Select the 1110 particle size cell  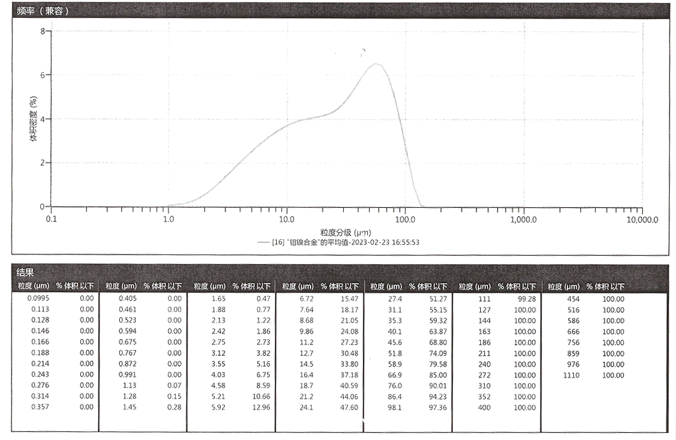click(x=571, y=375)
